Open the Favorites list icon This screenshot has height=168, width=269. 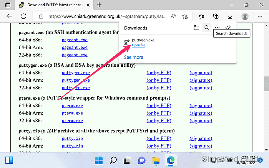[201, 16]
